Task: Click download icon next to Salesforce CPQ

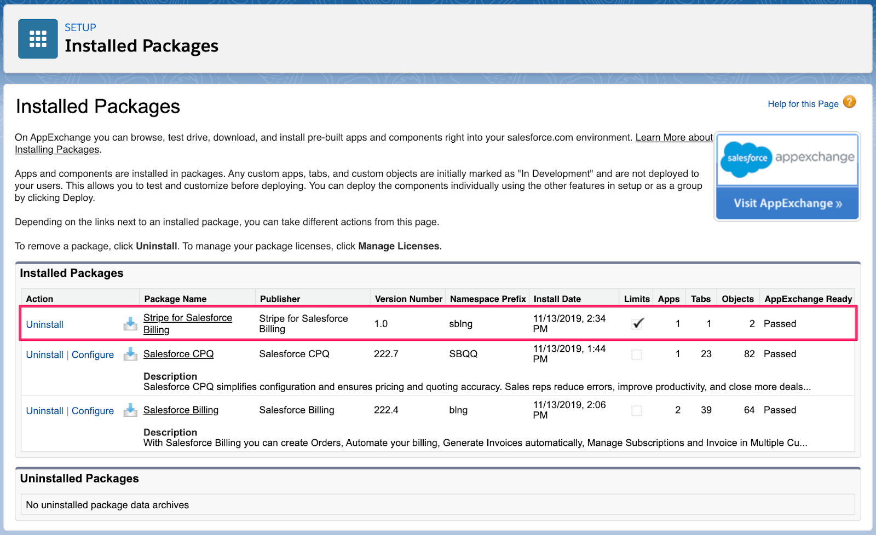Action: [x=130, y=354]
